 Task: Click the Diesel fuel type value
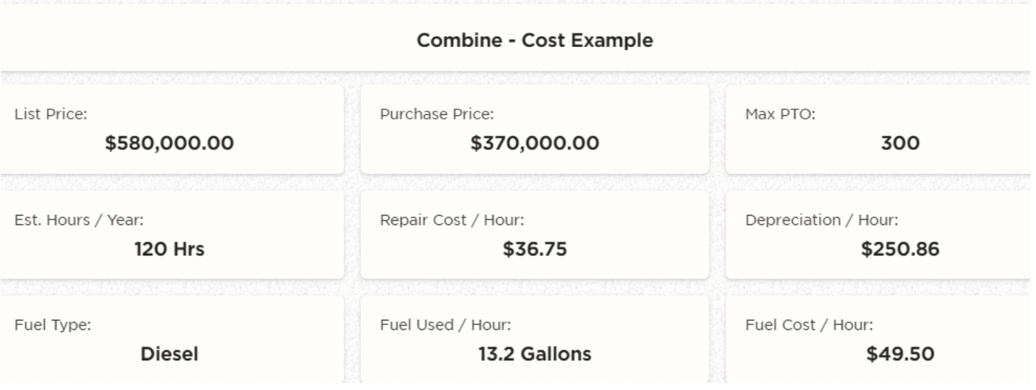(x=169, y=355)
